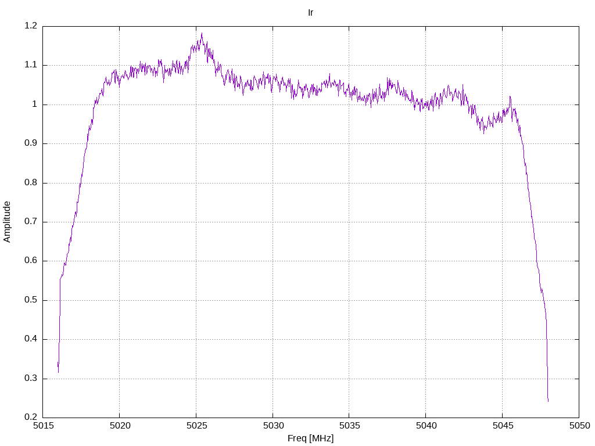595x446 pixels.
Task: Click the 5040 x-axis tick label
Action: coord(425,426)
